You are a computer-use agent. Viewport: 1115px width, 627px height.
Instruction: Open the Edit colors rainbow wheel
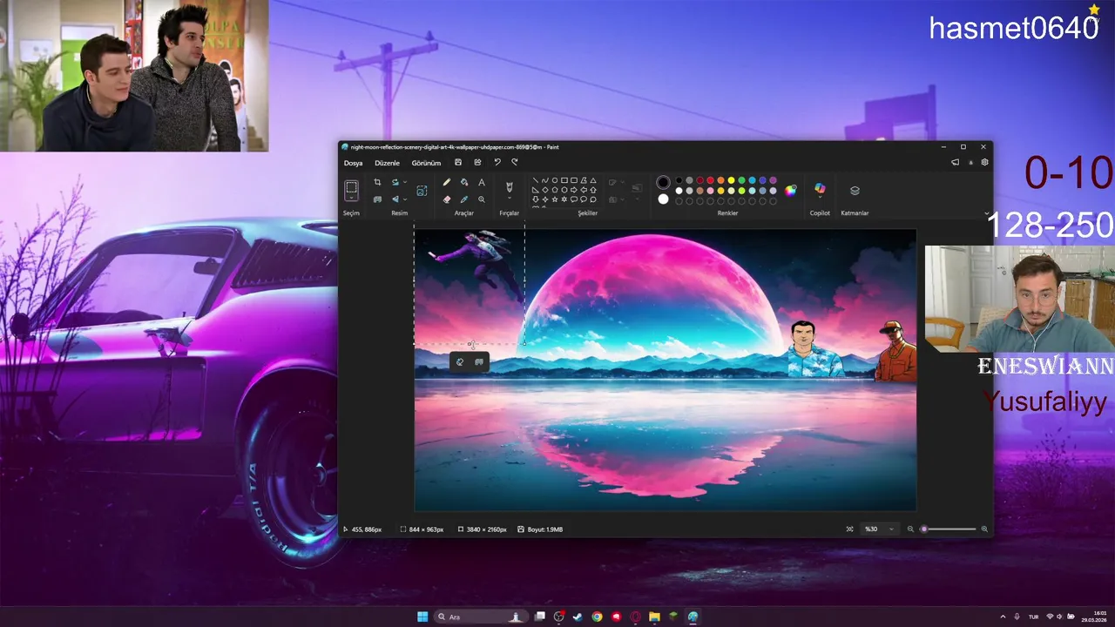click(790, 191)
